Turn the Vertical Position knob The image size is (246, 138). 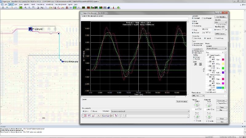pyautogui.click(x=197, y=105)
